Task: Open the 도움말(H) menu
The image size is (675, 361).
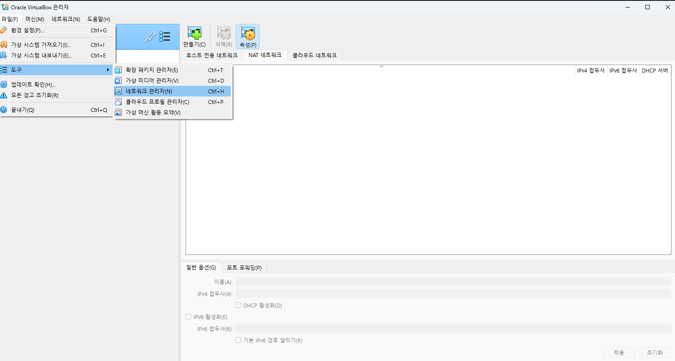Action: coord(99,19)
